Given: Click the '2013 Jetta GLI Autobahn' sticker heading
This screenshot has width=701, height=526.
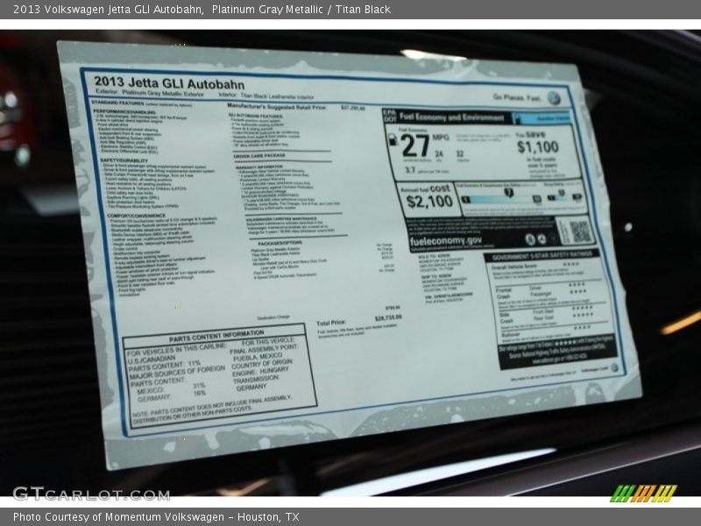Looking at the screenshot, I should click(169, 83).
